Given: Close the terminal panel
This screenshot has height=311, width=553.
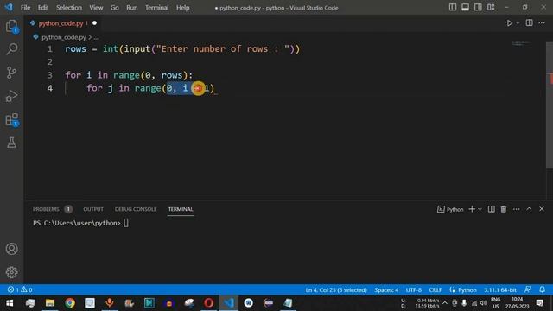Looking at the screenshot, I should [x=542, y=209].
